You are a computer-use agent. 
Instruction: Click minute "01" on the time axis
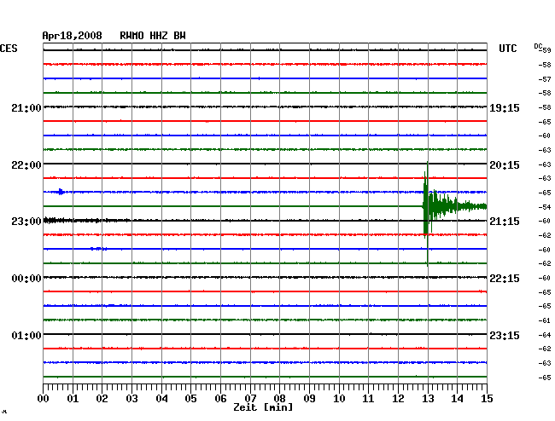pyautogui.click(x=73, y=399)
